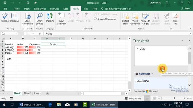This screenshot has width=193, height=108.
Task: Click the Translate ribbon button
Action: [x=50, y=17]
